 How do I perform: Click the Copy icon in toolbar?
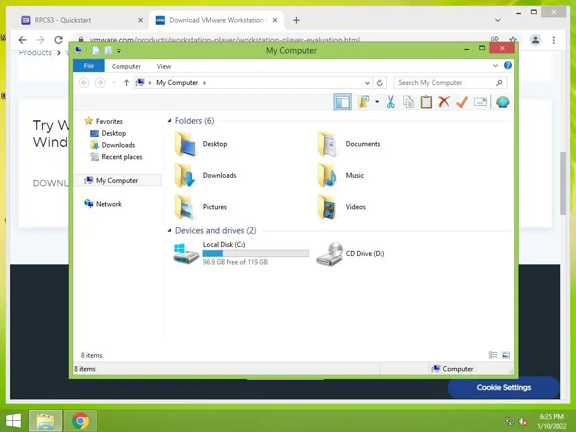408,102
